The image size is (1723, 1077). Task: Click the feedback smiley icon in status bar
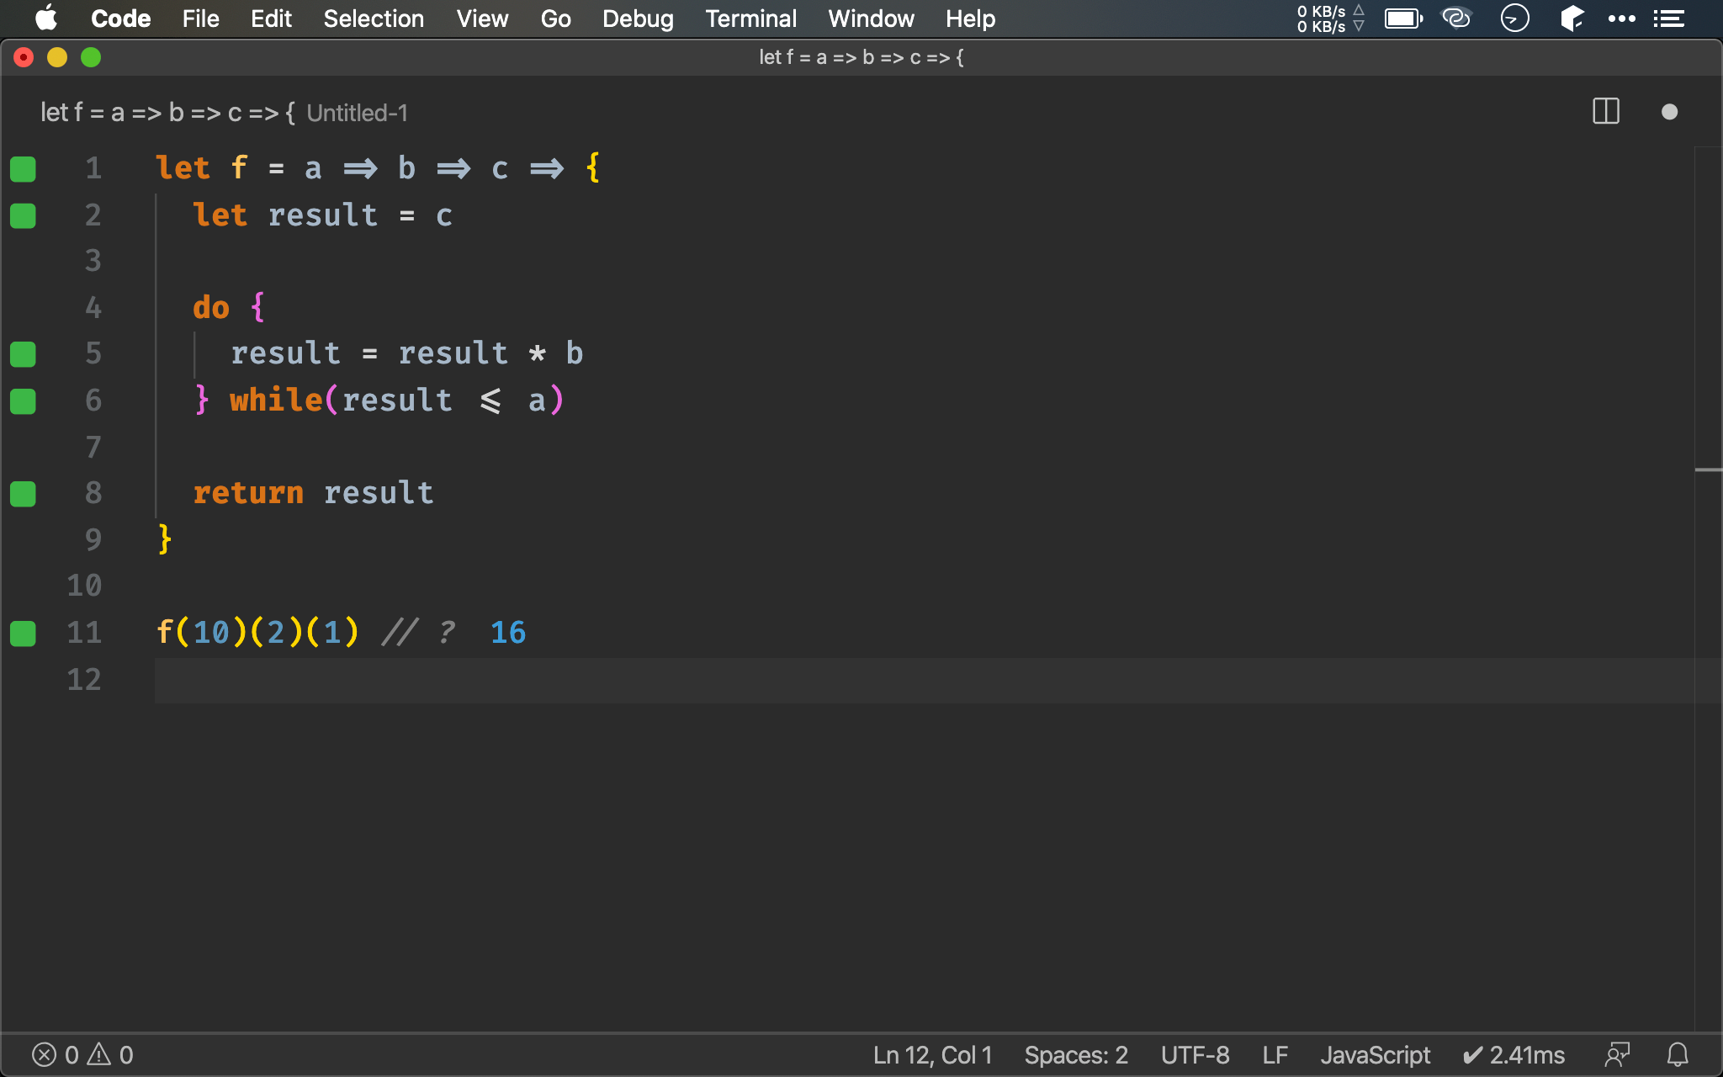coord(1617,1054)
